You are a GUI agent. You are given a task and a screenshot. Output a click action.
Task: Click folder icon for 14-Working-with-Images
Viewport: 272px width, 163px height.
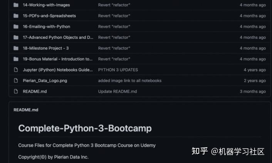16,5
